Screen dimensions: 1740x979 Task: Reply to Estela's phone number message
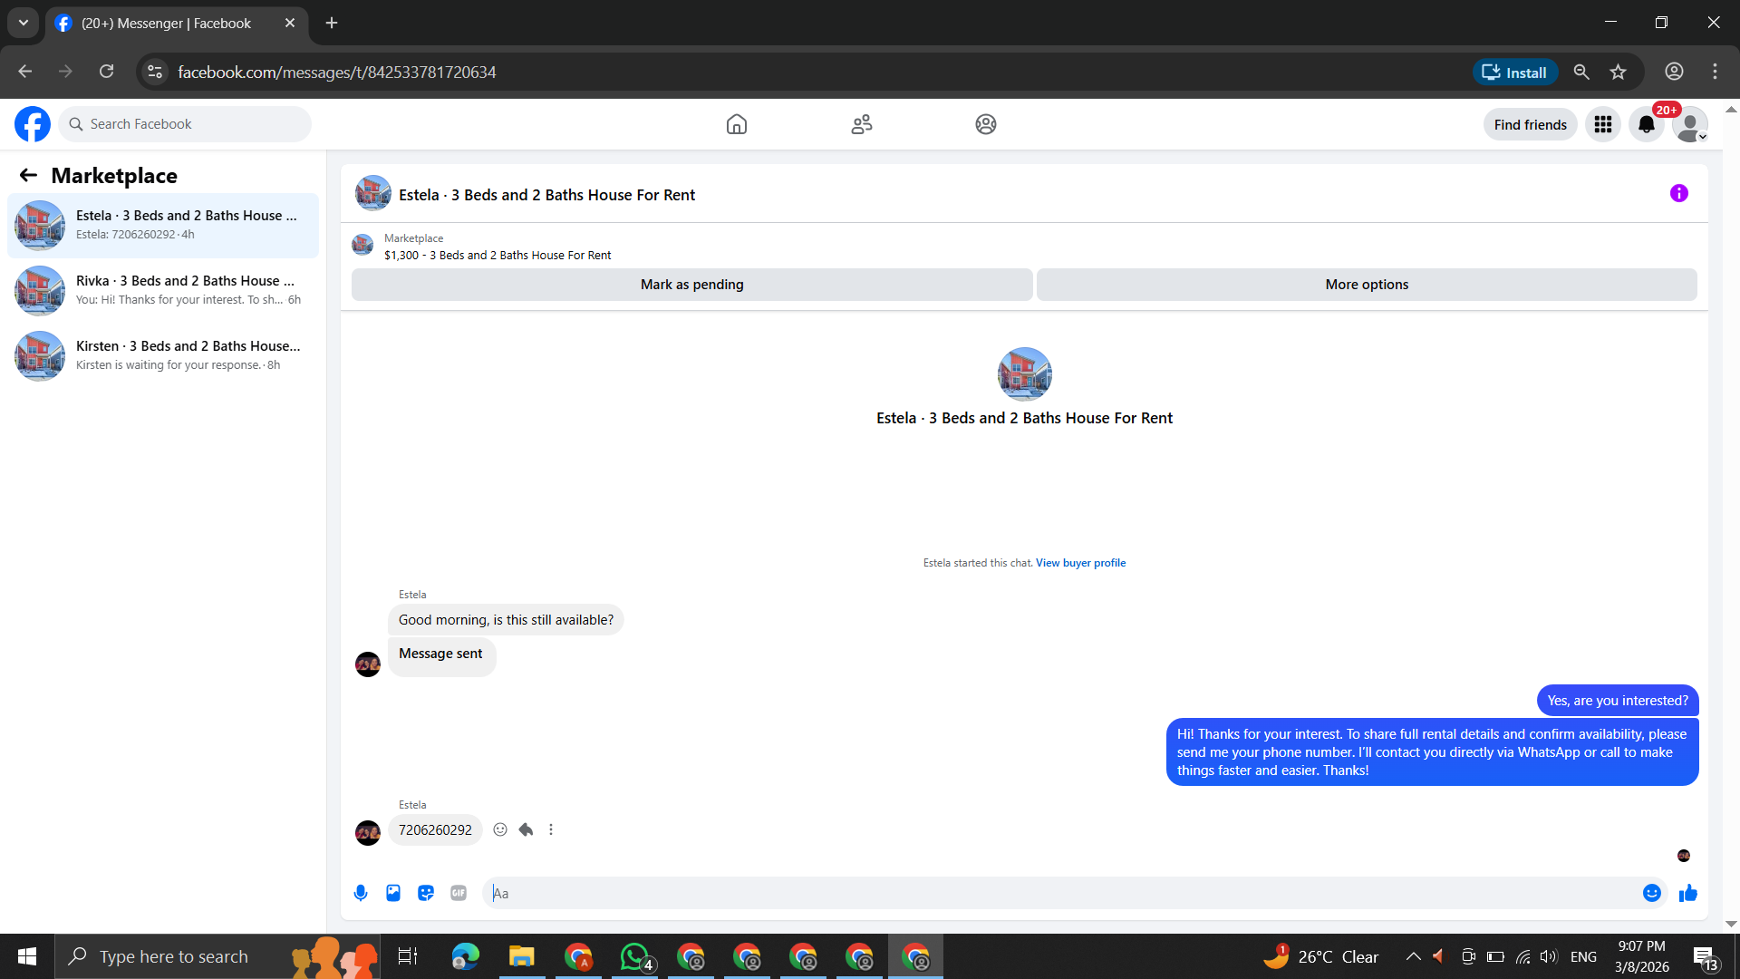pos(526,829)
